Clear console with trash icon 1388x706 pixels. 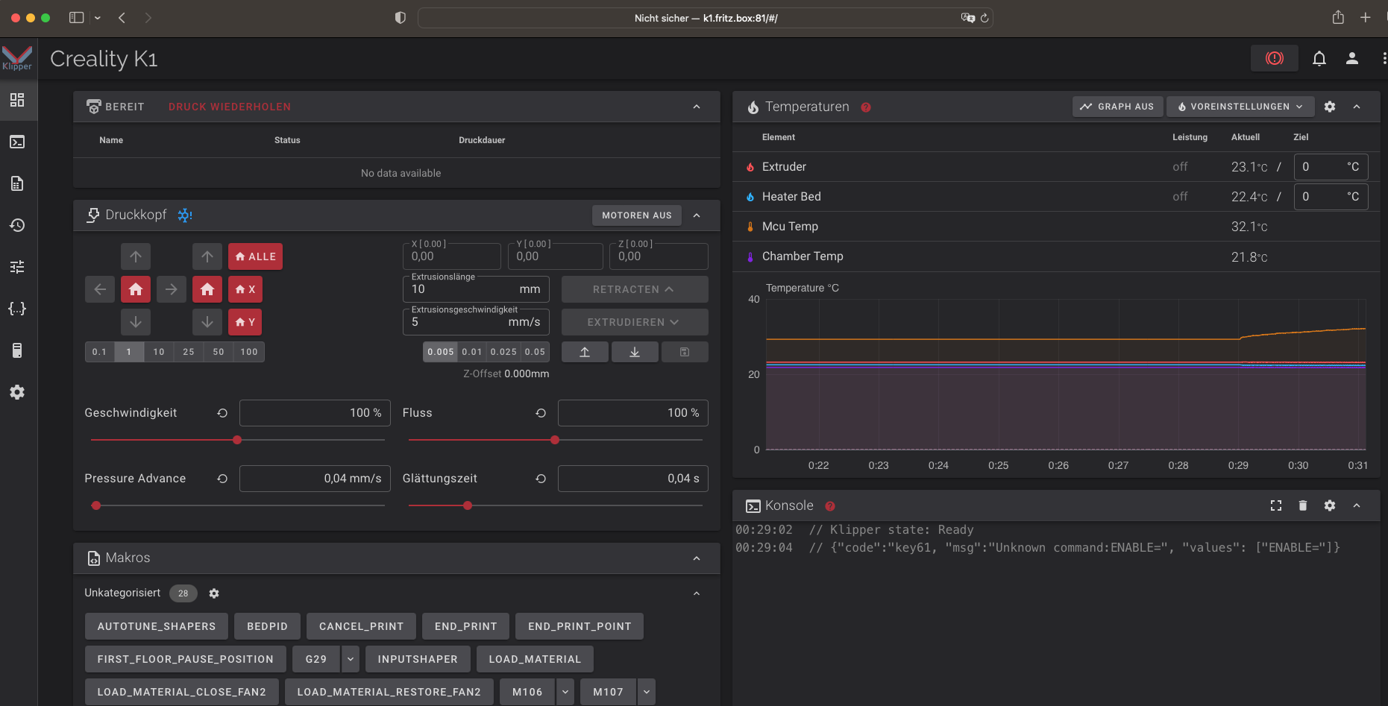click(1303, 505)
